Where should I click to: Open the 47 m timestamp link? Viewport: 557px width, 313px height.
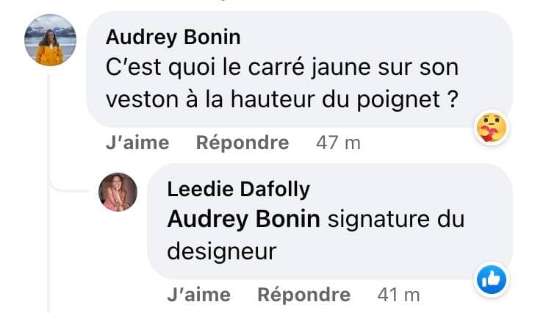[338, 143]
